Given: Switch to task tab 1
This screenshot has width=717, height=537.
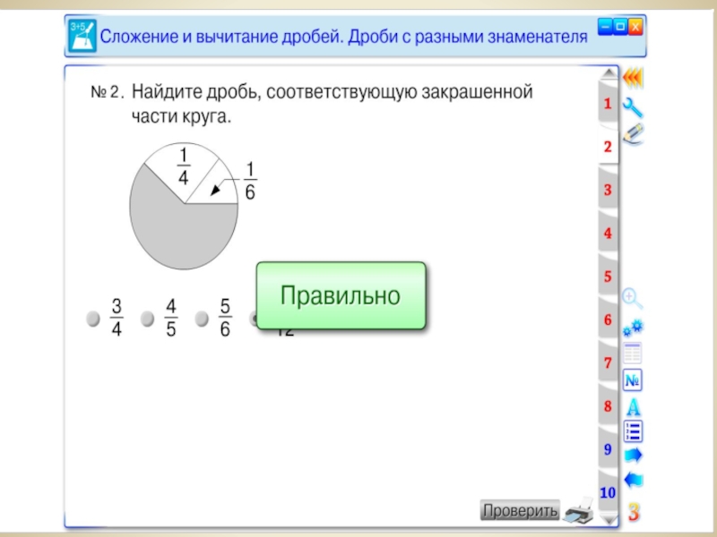Looking at the screenshot, I should tap(608, 104).
